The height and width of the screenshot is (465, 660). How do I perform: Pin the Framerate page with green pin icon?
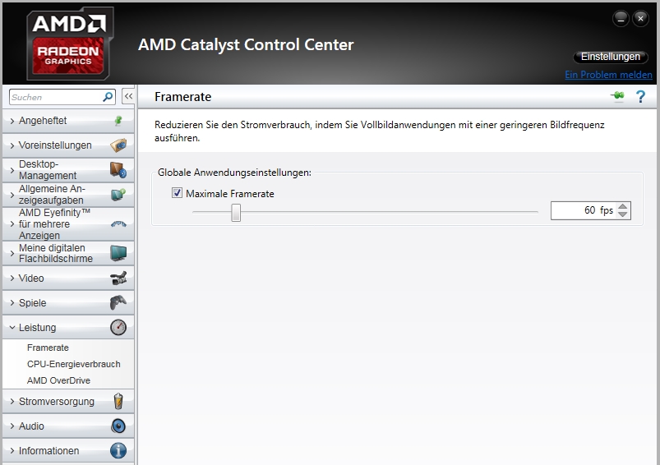pos(618,96)
